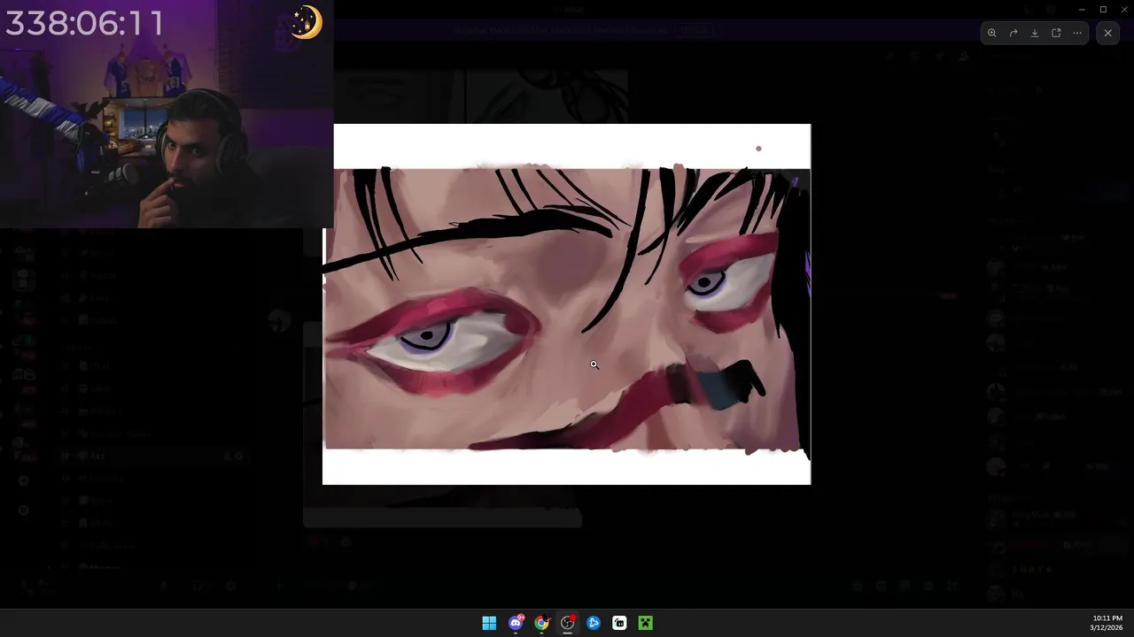Image resolution: width=1134 pixels, height=637 pixels.
Task: Open the Windows Start menu
Action: [x=489, y=623]
